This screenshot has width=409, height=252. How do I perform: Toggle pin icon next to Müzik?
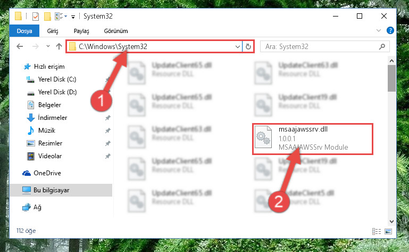[108, 131]
